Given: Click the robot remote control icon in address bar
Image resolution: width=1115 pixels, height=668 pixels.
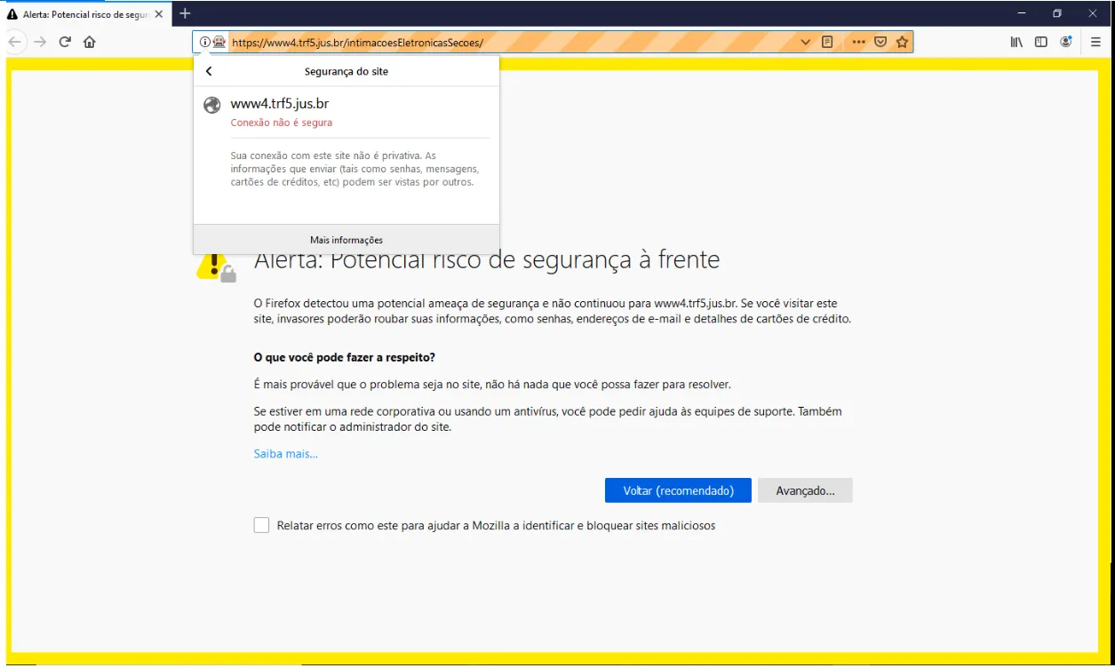Looking at the screenshot, I should click(219, 42).
